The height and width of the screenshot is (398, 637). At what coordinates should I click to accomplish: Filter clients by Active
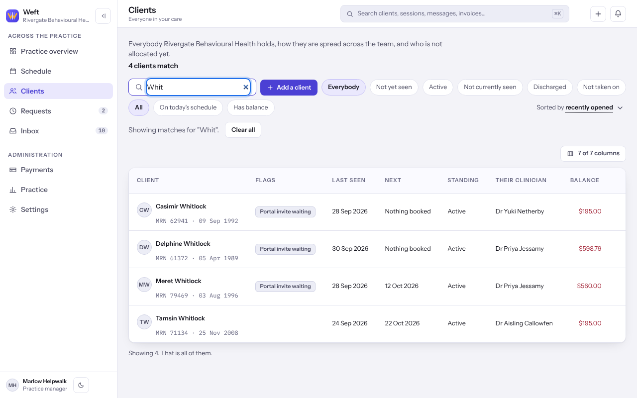[x=438, y=87]
